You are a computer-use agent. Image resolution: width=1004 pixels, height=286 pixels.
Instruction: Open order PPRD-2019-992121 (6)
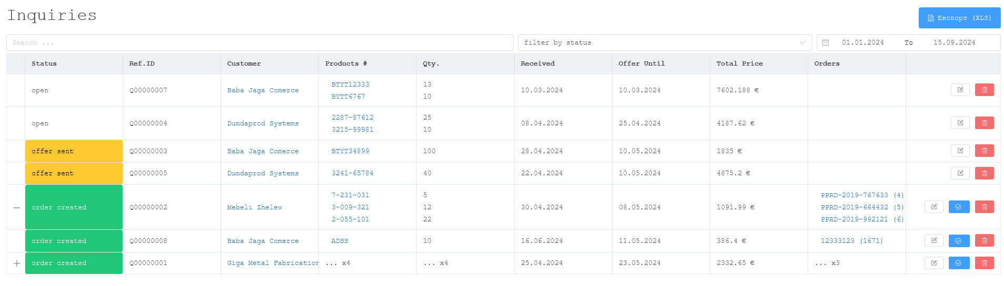coord(862,219)
